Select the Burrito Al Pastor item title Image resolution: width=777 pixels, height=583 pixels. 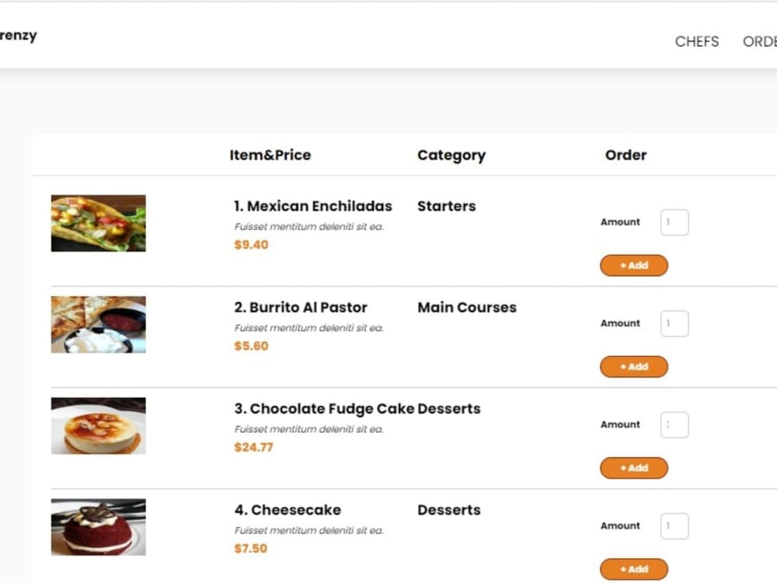click(x=301, y=307)
